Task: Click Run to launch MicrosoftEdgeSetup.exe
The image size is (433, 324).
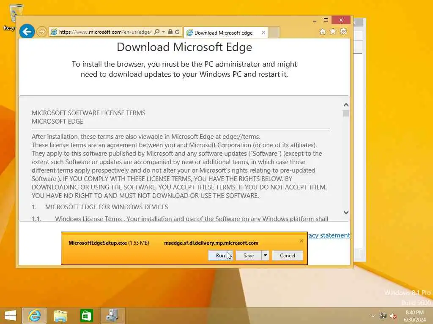Action: 220,255
